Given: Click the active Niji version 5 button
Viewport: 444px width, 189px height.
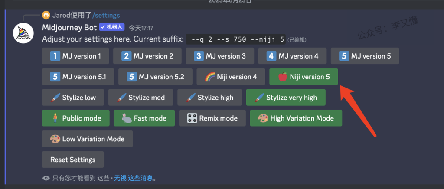Looking at the screenshot, I should pos(304,77).
